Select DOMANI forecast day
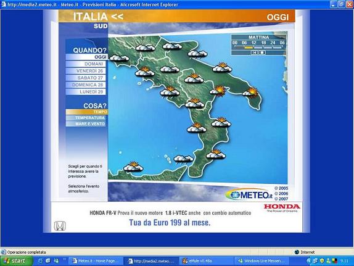 coord(86,64)
